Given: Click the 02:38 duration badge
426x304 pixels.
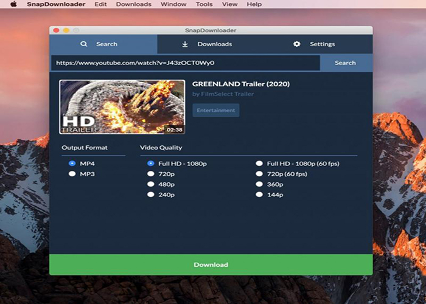Looking at the screenshot, I should point(175,130).
